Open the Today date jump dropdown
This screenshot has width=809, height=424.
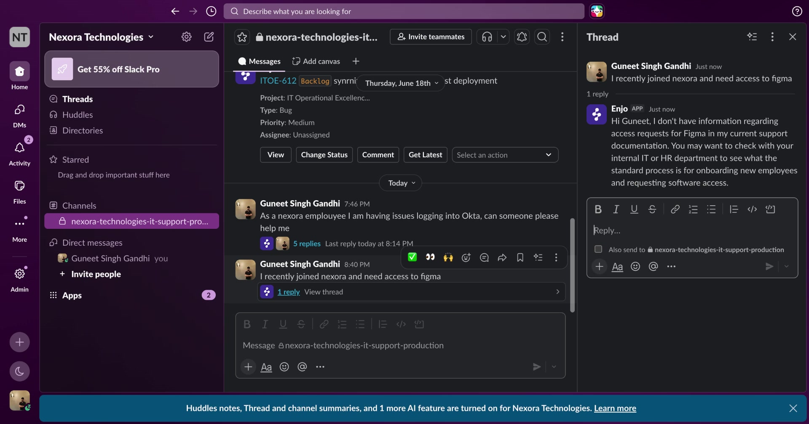pos(401,183)
